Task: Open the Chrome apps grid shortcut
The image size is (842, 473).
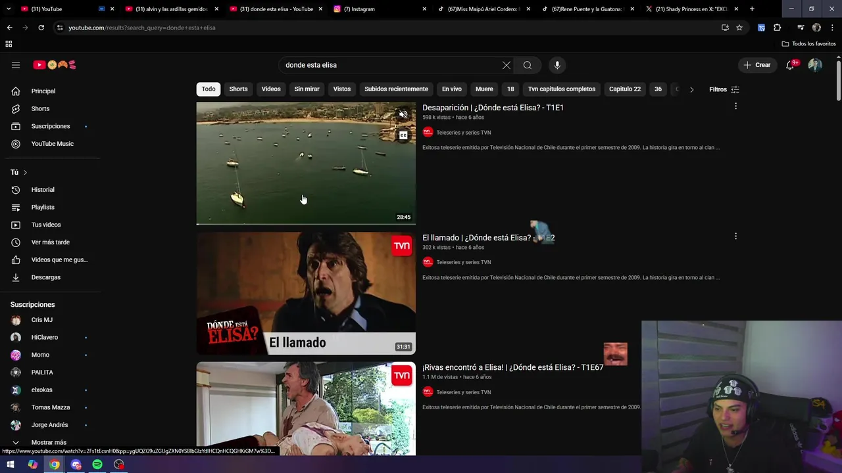Action: click(9, 44)
